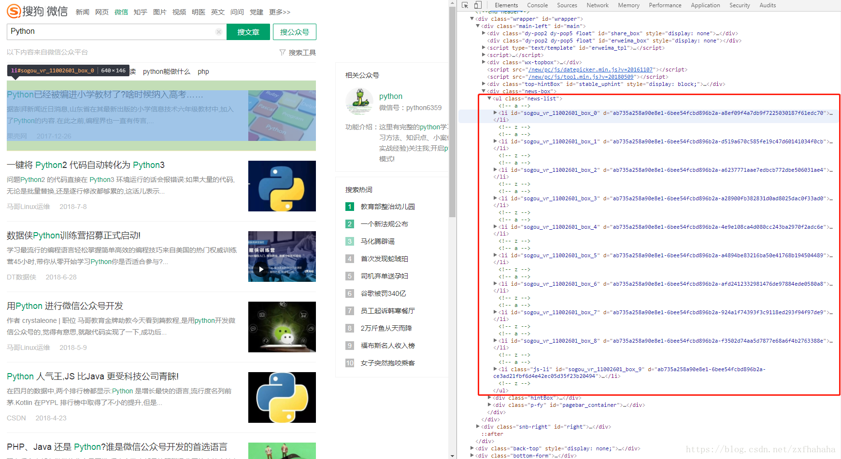Open hot search 一个新法规公布
Image resolution: width=841 pixels, height=459 pixels.
coord(385,224)
